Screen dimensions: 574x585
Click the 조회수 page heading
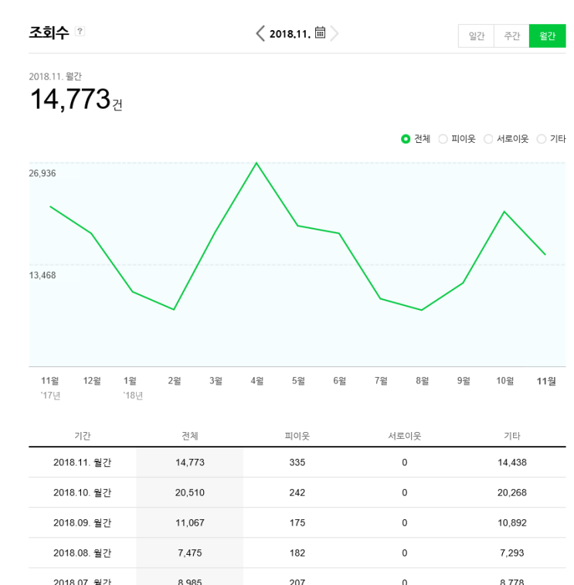click(49, 32)
